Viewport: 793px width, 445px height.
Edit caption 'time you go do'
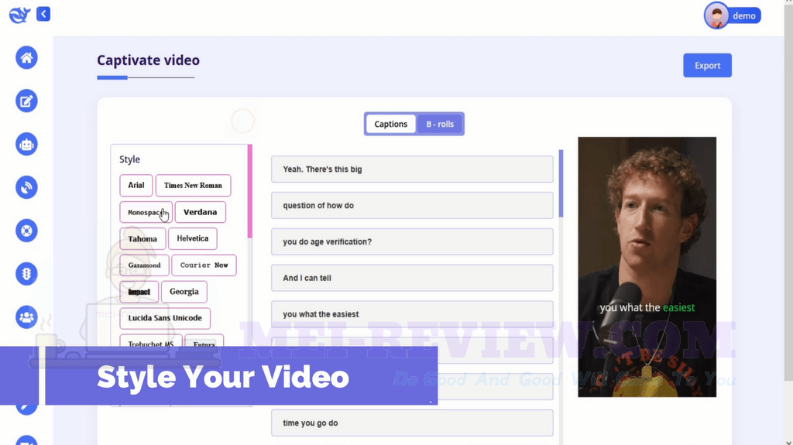coord(412,423)
